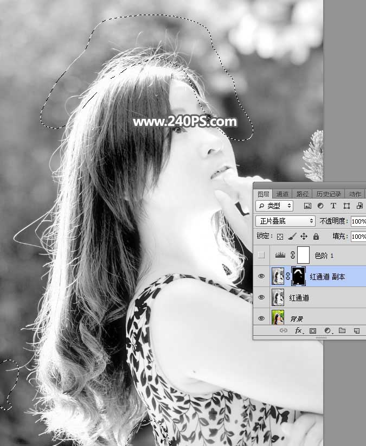Create a new layer group folder
This screenshot has height=446, width=366.
[x=342, y=330]
